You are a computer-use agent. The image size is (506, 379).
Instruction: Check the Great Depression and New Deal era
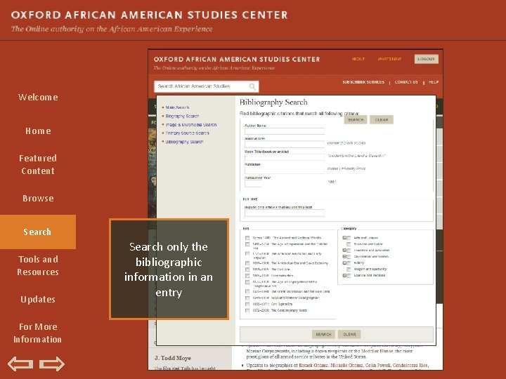[247, 292]
